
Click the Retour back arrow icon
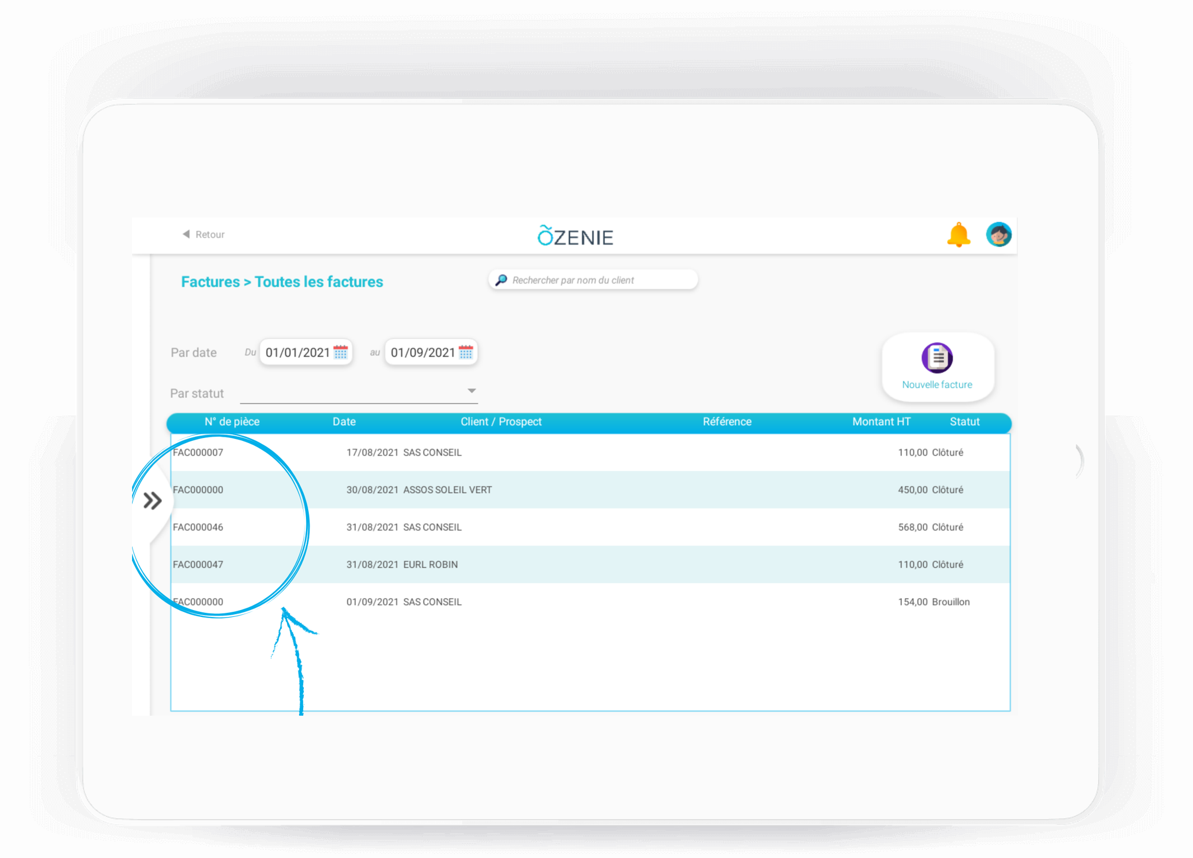tap(186, 234)
